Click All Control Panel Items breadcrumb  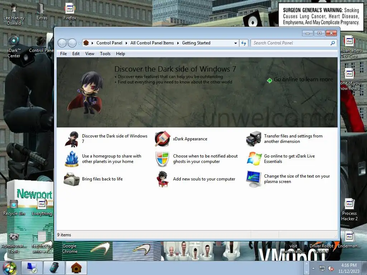(x=152, y=43)
